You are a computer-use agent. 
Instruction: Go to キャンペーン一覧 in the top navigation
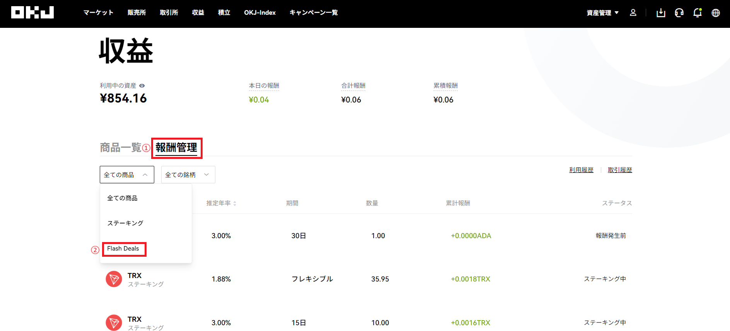tap(314, 13)
